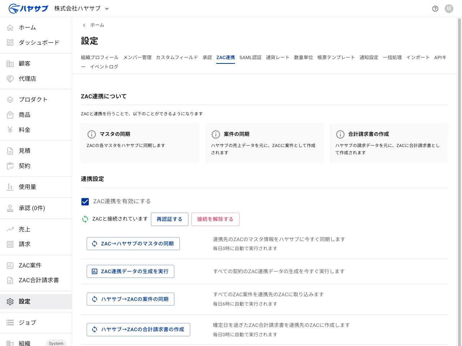Click the Home house icon in sidebar
462x346 pixels.
[x=10, y=27]
